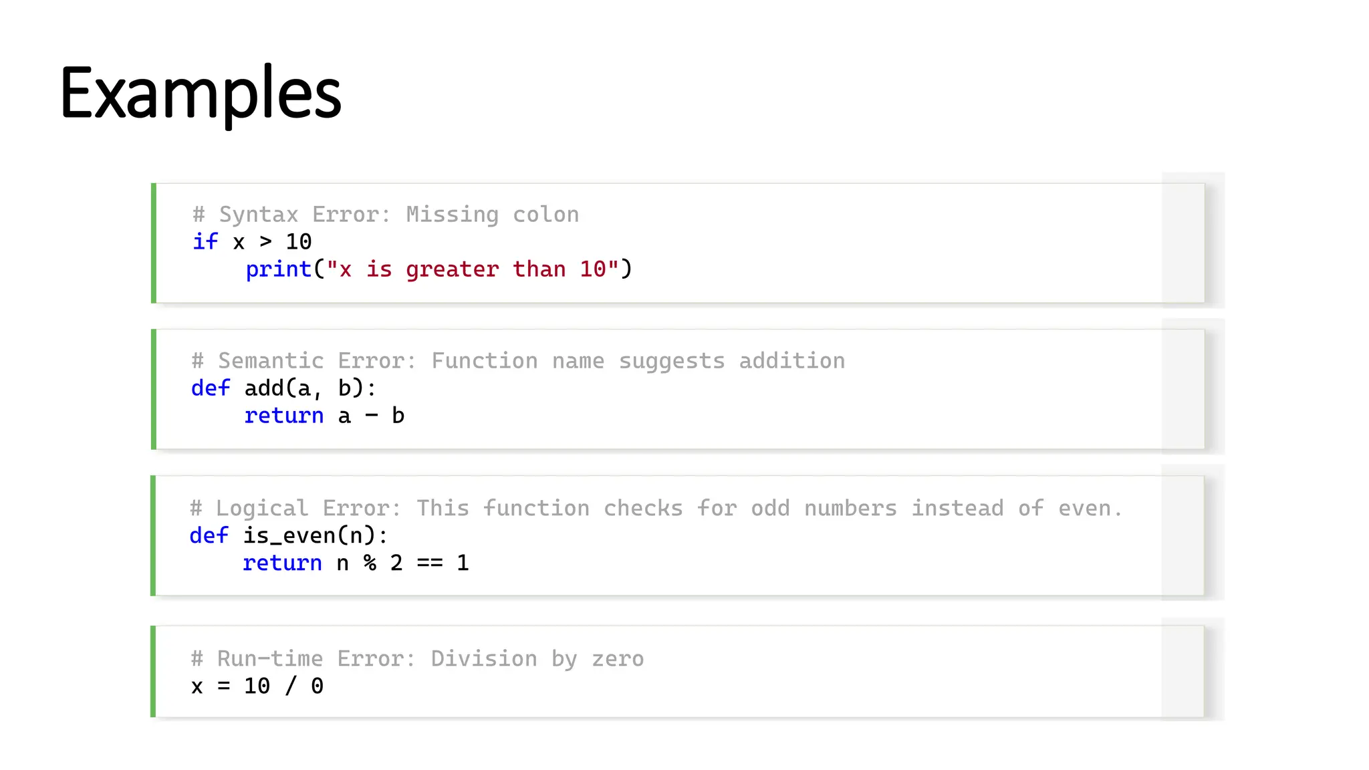Click the gray strip at right of the semantic block
This screenshot has width=1369, height=770.
coord(1183,389)
